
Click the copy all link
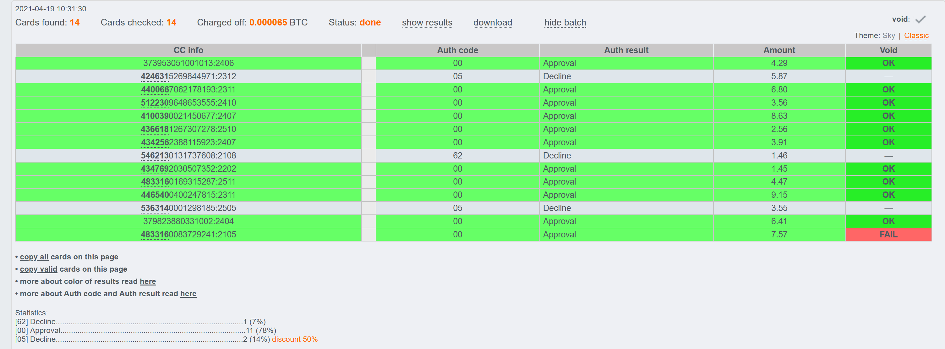(x=34, y=257)
